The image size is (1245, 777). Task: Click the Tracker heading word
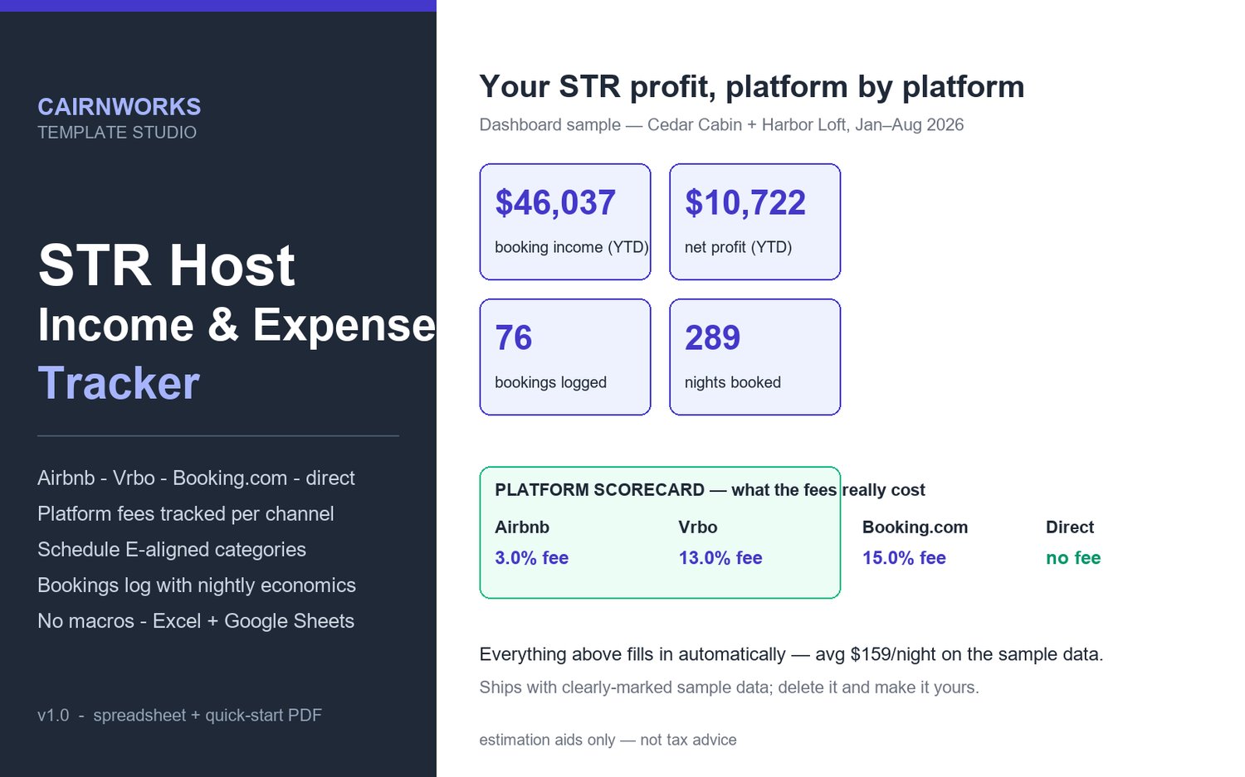coord(119,383)
